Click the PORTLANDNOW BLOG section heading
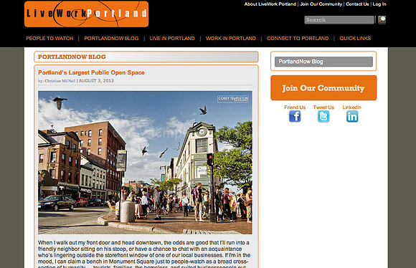This screenshot has width=416, height=268. pos(72,57)
